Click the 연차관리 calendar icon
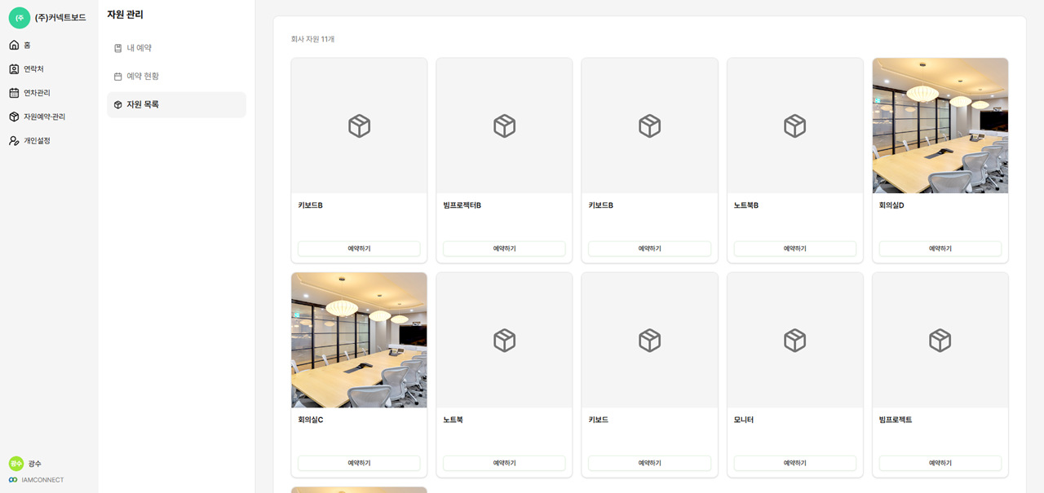This screenshot has height=493, width=1044. [14, 93]
